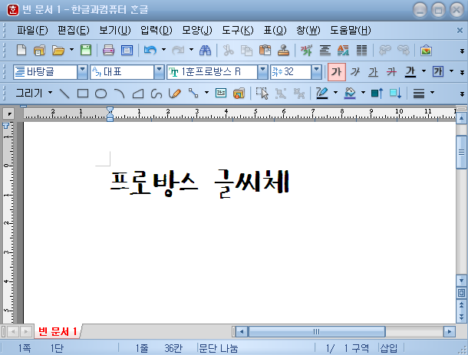Viewport: 468px width, 355px height.
Task: Bring the object to the front
Action: tap(377, 94)
